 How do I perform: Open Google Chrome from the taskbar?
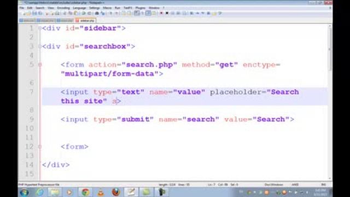click(85, 192)
